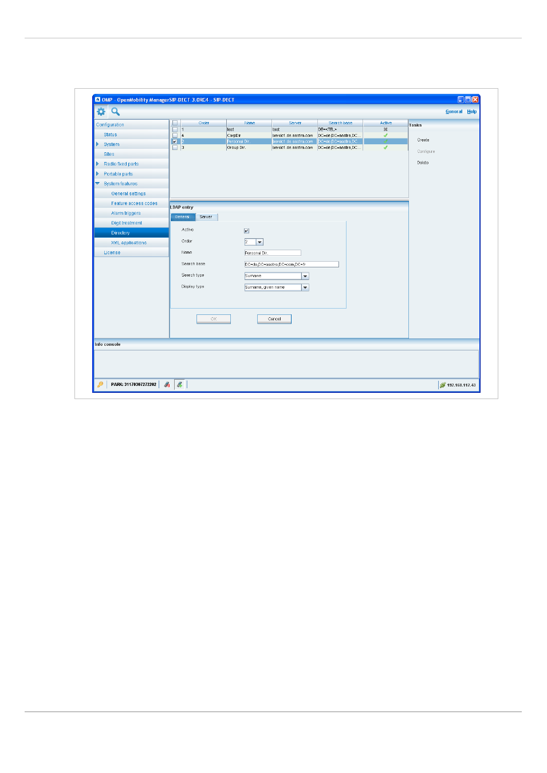The height and width of the screenshot is (773, 547).
Task: Open General settings under System features
Action: pos(132,194)
